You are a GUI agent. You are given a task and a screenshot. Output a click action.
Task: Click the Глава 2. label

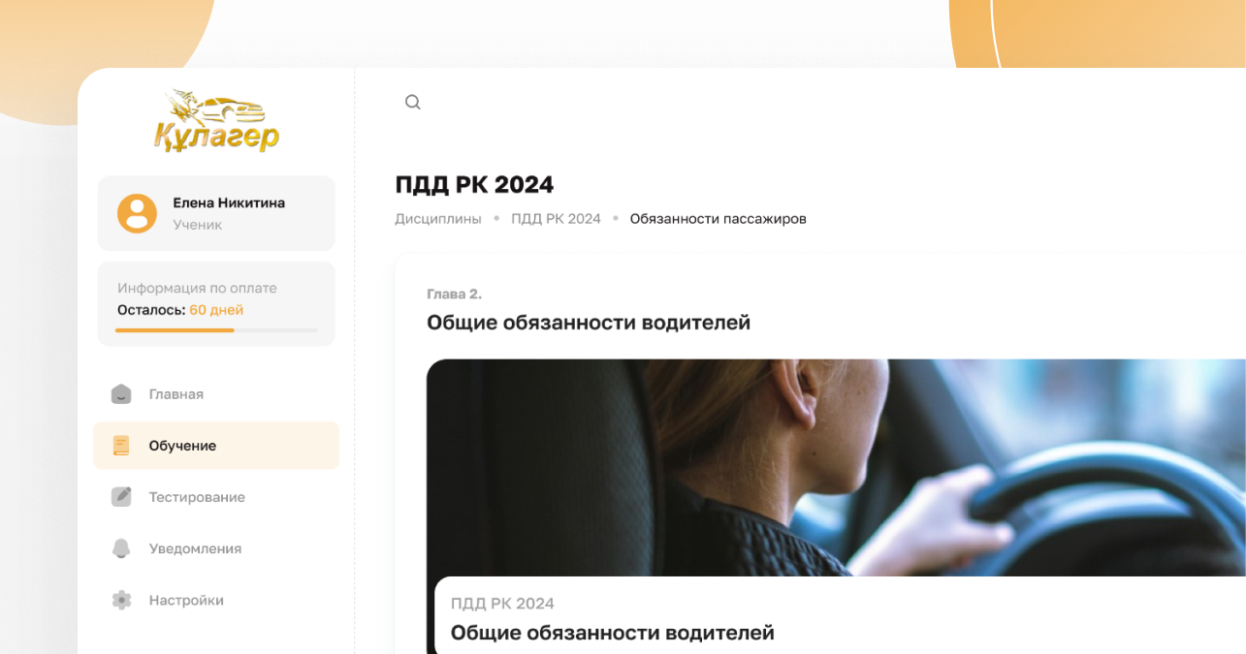454,294
